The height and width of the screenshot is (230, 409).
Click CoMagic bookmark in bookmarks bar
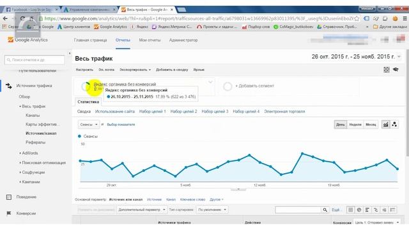click(x=293, y=27)
